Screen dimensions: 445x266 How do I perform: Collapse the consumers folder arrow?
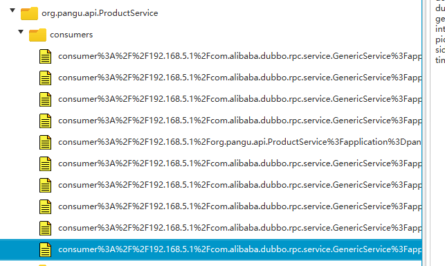tap(21, 32)
